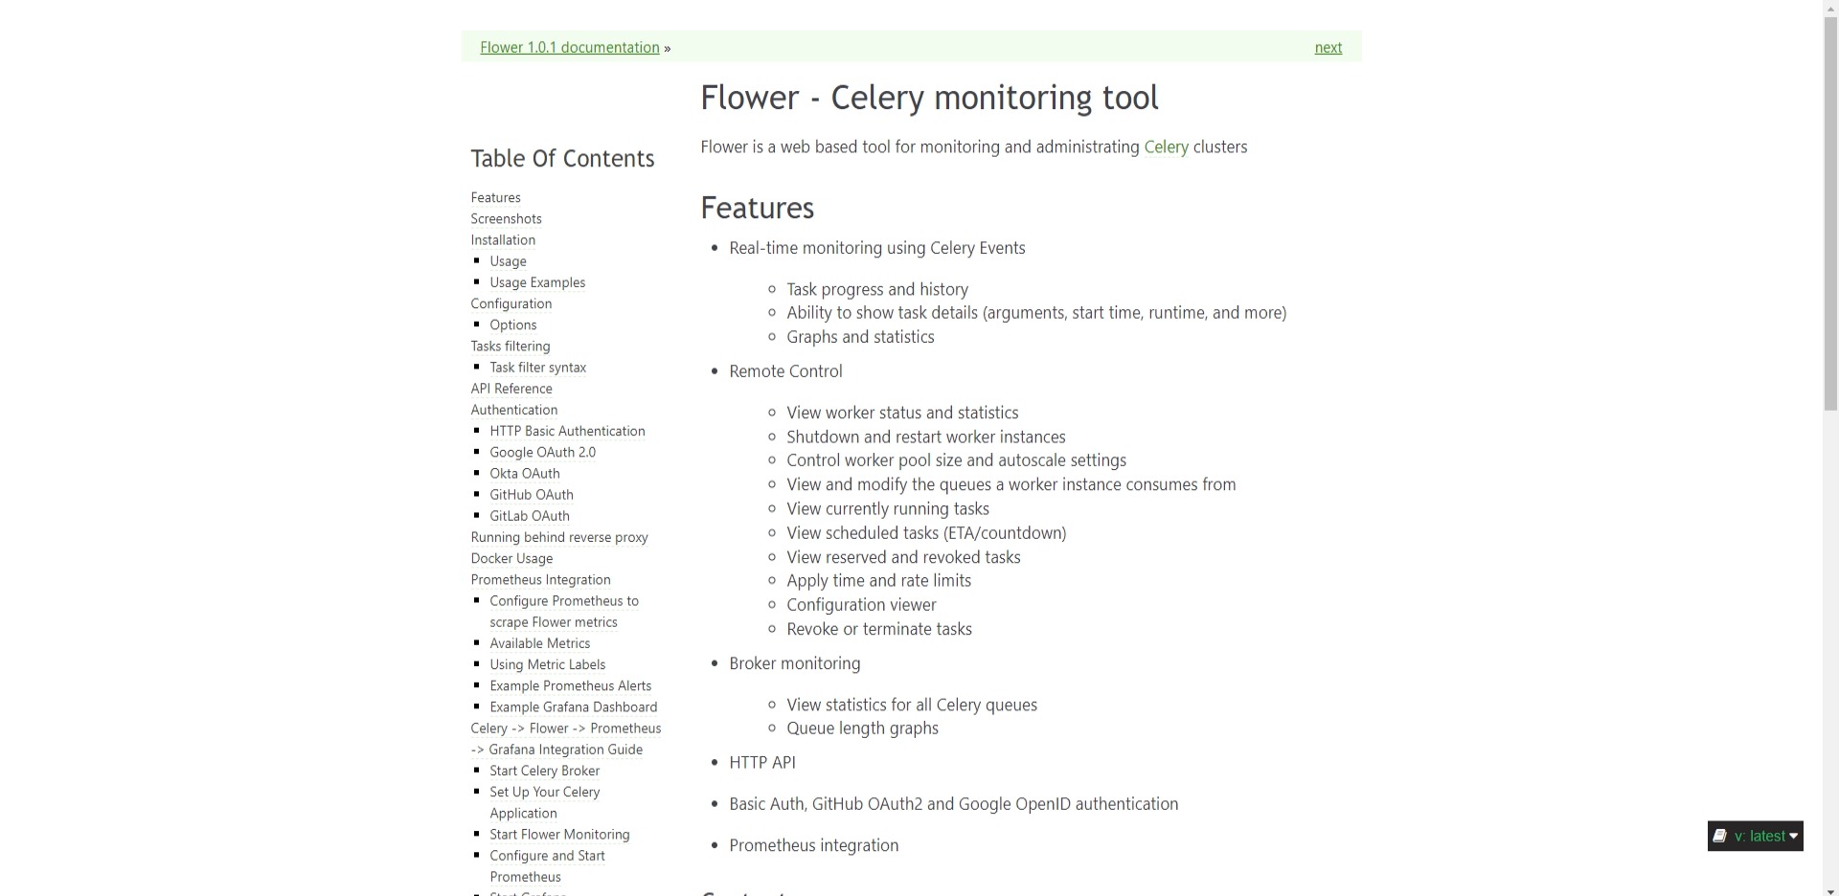1839x896 pixels.
Task: Open the Google OAuth 2.0 section
Action: [542, 453]
